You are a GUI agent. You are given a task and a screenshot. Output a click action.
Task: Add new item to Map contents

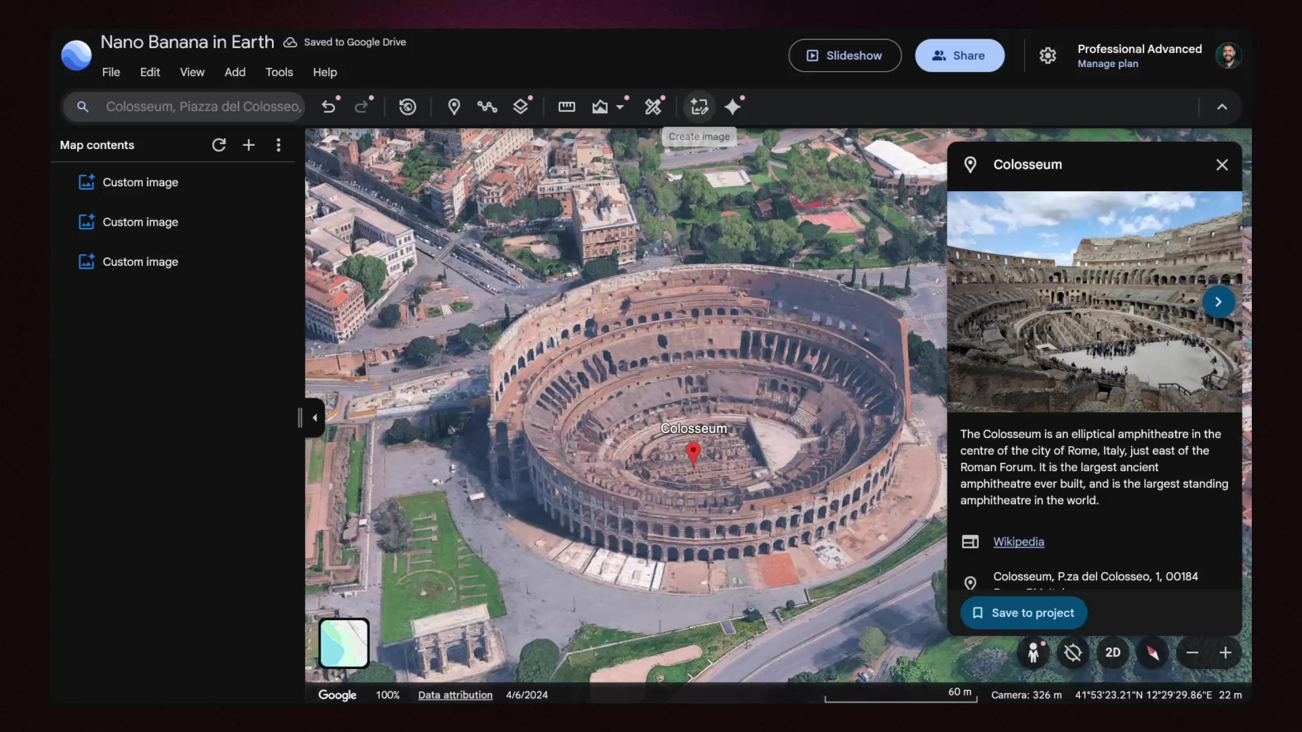[x=249, y=145]
